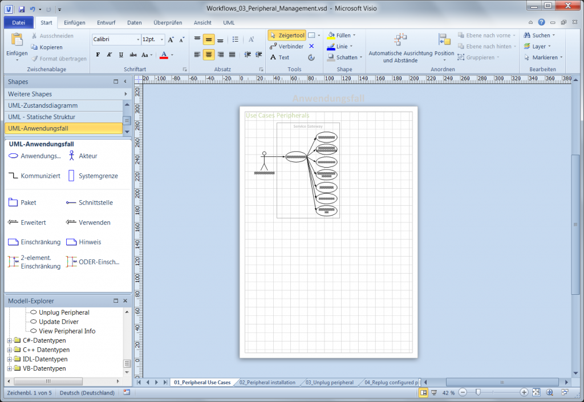Image resolution: width=584 pixels, height=402 pixels.
Task: Switch to the UML ribbon tab
Action: (x=229, y=23)
